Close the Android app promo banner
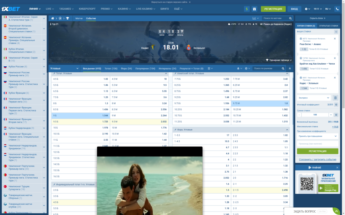 tap(337, 168)
